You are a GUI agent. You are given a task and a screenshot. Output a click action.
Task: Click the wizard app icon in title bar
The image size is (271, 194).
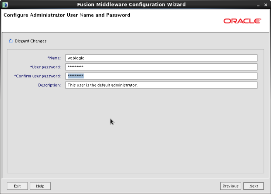pos(5,5)
